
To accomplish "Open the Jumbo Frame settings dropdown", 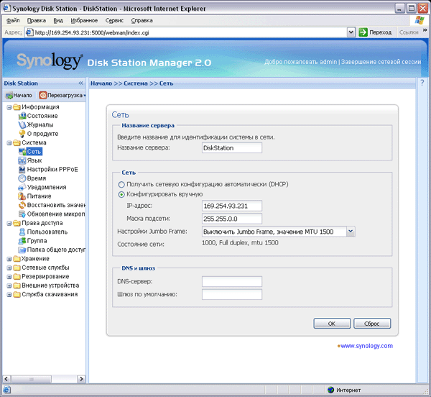I will (x=351, y=232).
